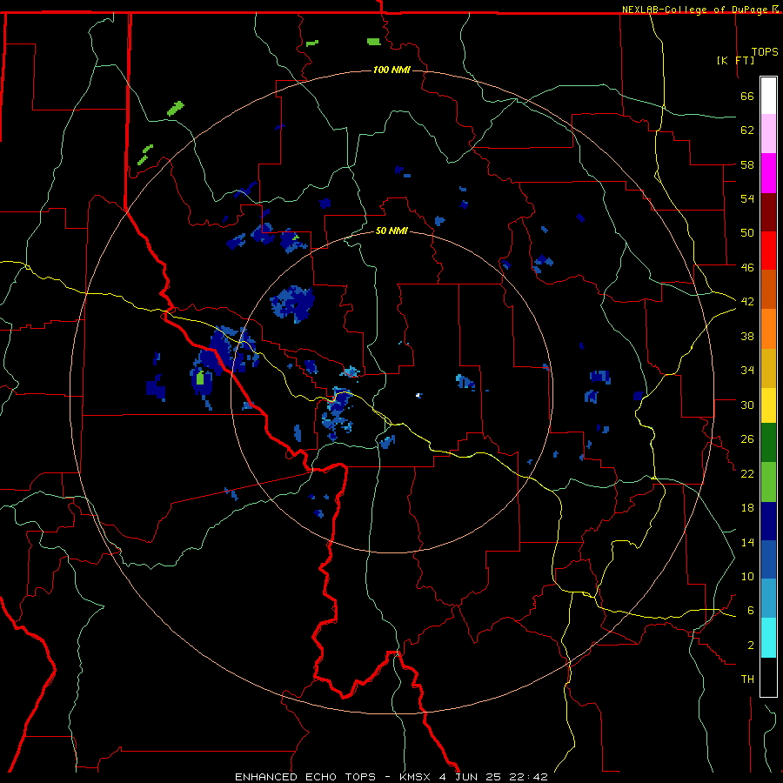Click the TOPS legend title
This screenshot has height=783, width=783.
tap(765, 52)
